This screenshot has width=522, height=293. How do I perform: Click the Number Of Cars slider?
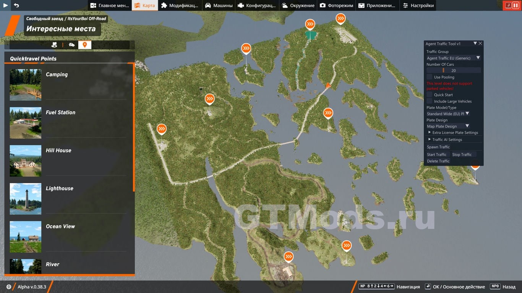click(x=453, y=71)
